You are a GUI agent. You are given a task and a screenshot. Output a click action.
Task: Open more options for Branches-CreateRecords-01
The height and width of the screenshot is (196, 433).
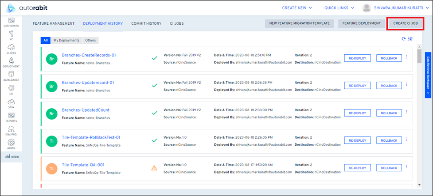406,57
